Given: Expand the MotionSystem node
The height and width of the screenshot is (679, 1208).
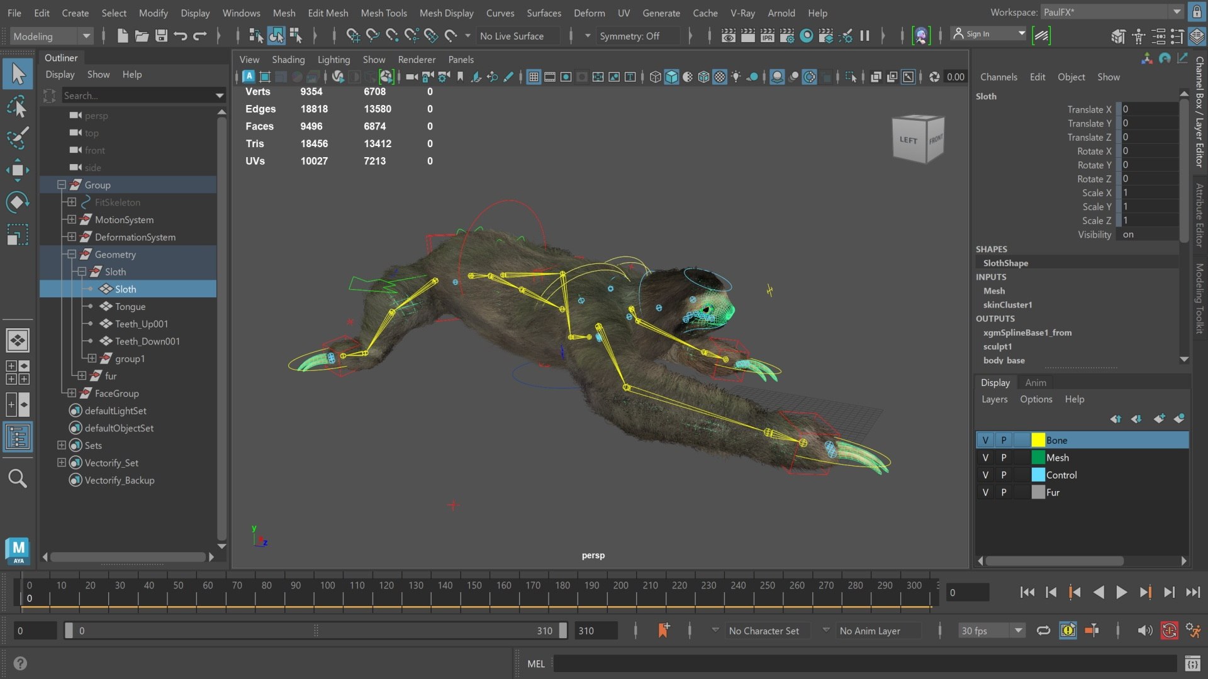Looking at the screenshot, I should [x=72, y=219].
